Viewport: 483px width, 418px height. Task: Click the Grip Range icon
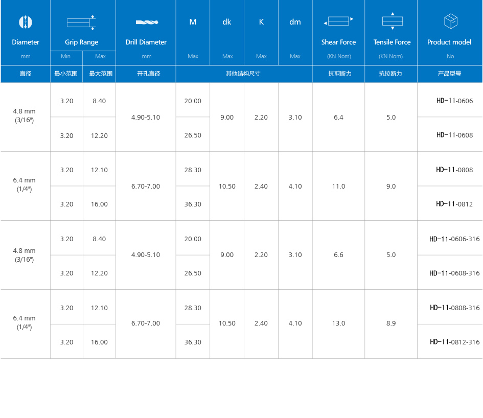[81, 22]
